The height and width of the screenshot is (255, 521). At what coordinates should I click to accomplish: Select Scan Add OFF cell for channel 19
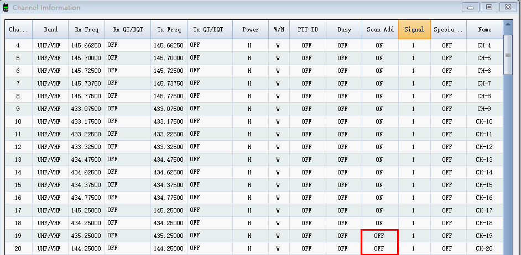pos(380,236)
